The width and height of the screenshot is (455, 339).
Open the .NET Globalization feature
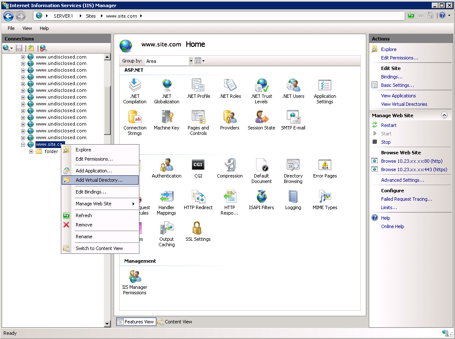(x=166, y=91)
